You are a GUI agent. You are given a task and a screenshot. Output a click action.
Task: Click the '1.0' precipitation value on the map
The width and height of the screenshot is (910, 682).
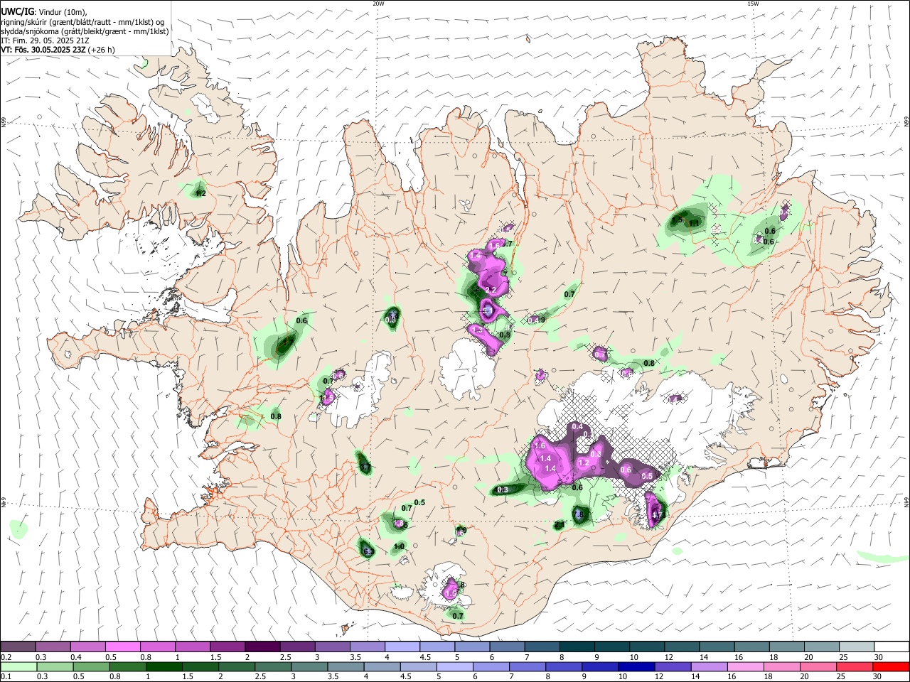(x=399, y=546)
